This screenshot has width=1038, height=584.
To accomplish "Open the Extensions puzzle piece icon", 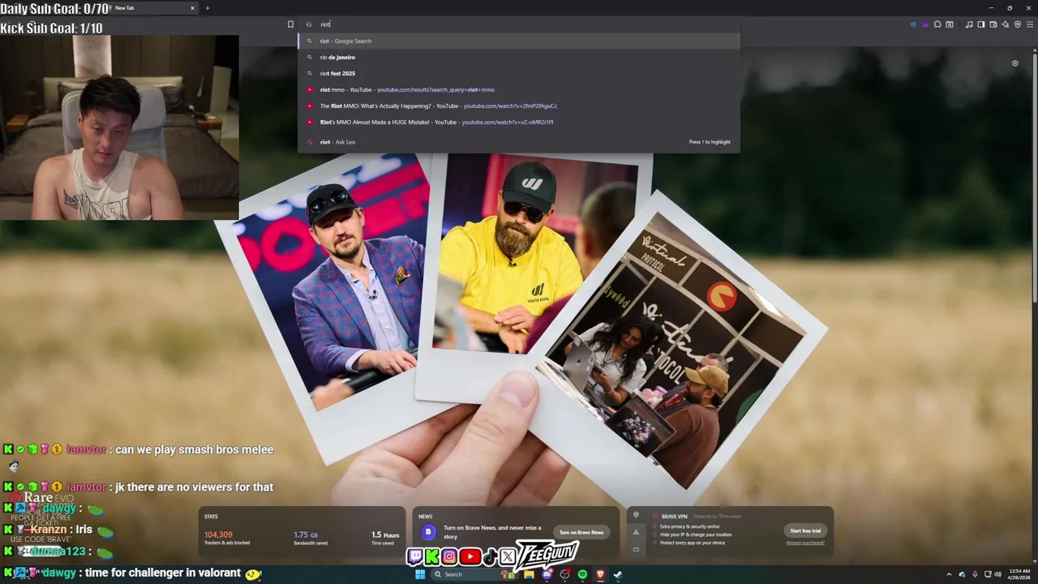I will (x=937, y=24).
